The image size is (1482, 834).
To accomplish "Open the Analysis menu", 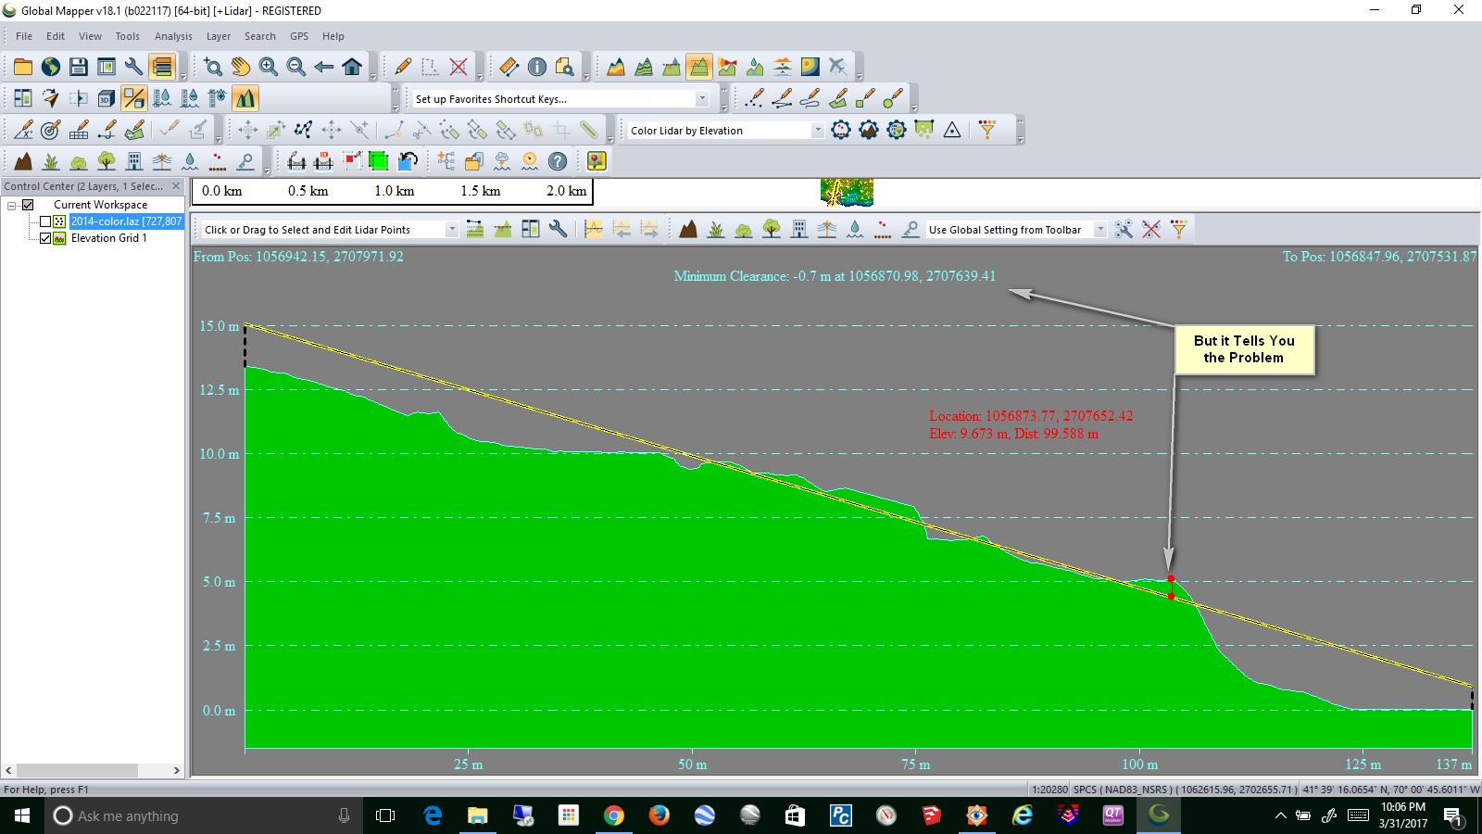I will pos(173,36).
